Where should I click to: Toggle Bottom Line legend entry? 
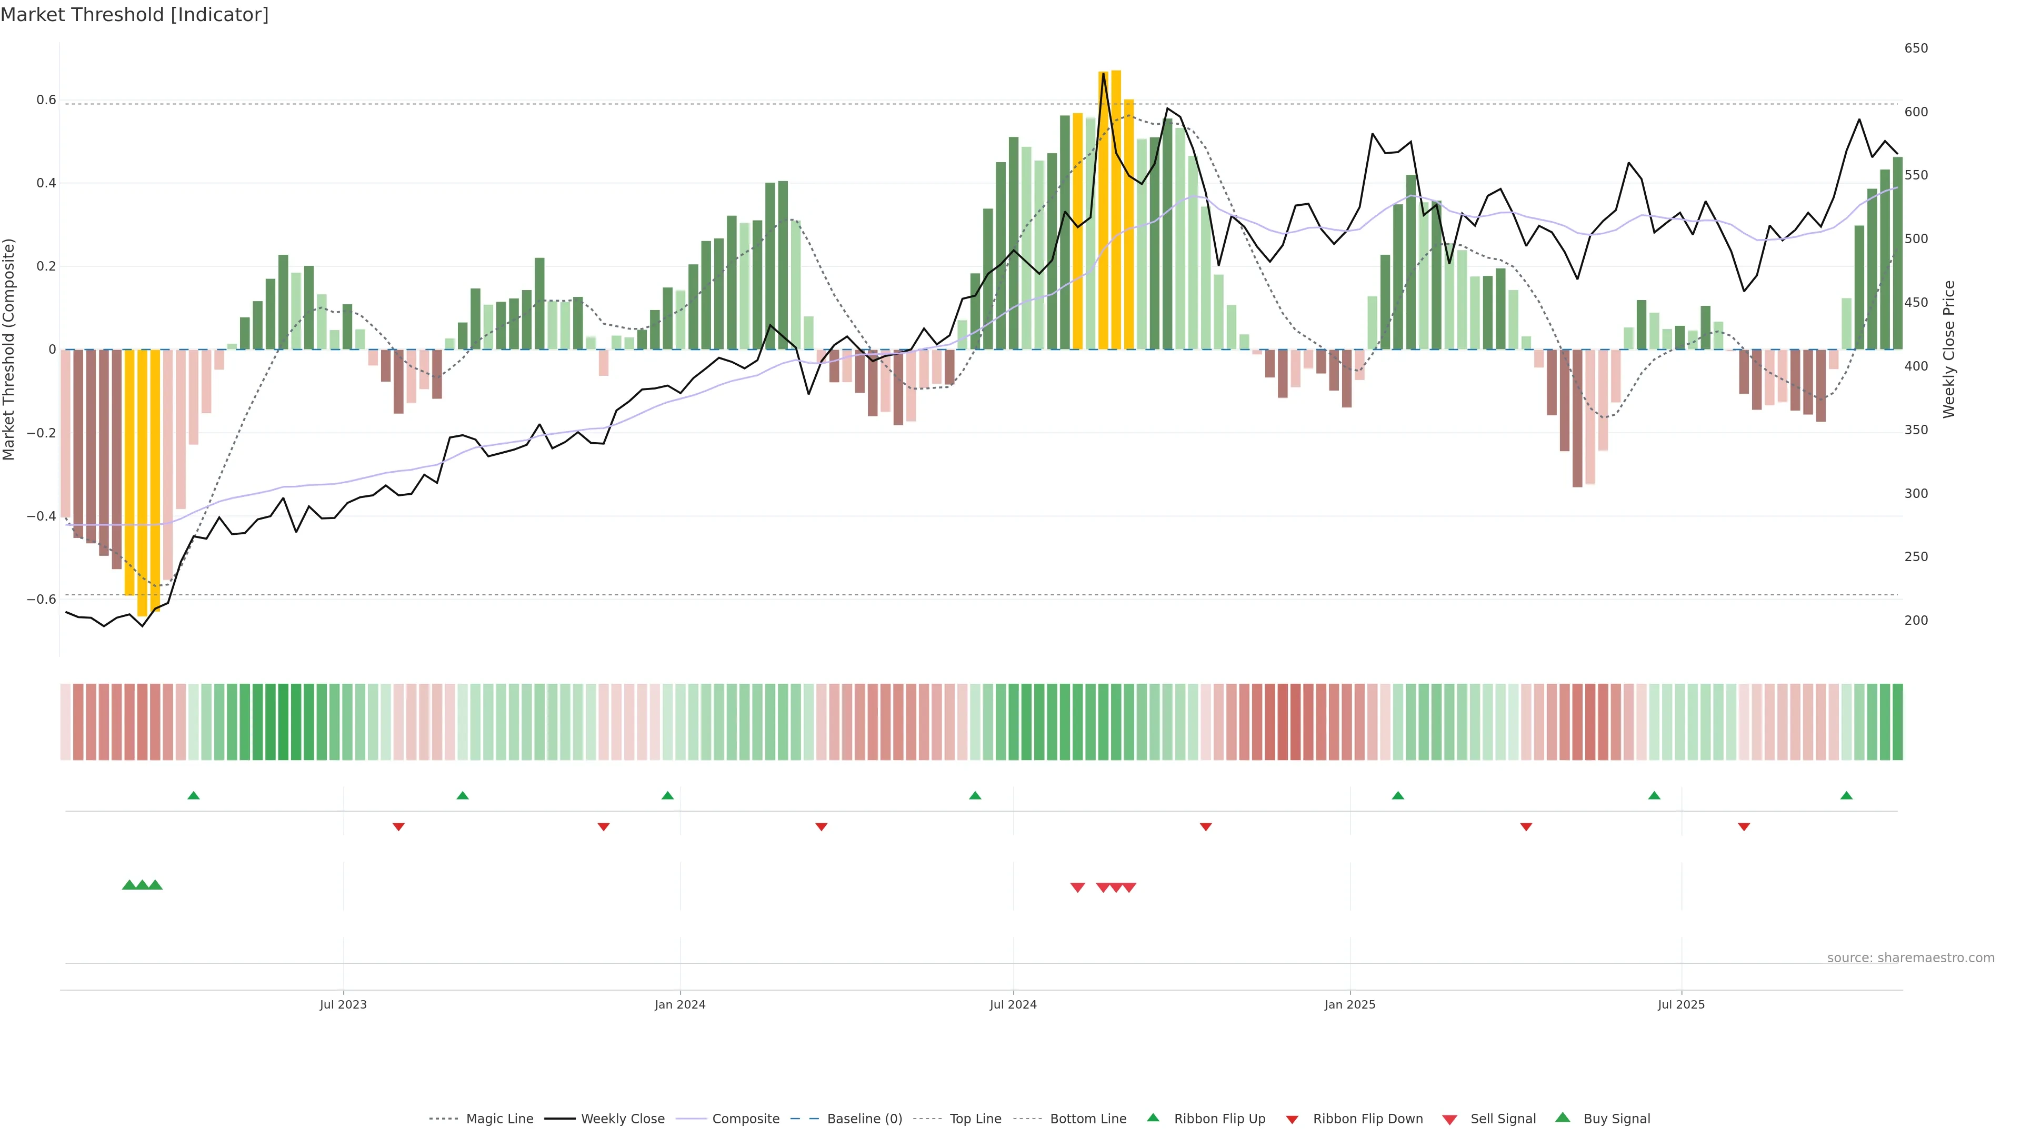pyautogui.click(x=1087, y=1119)
